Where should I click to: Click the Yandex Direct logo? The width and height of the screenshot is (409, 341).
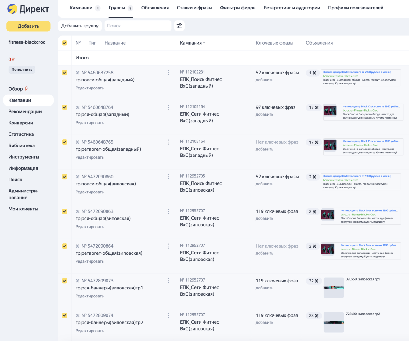pyautogui.click(x=28, y=9)
